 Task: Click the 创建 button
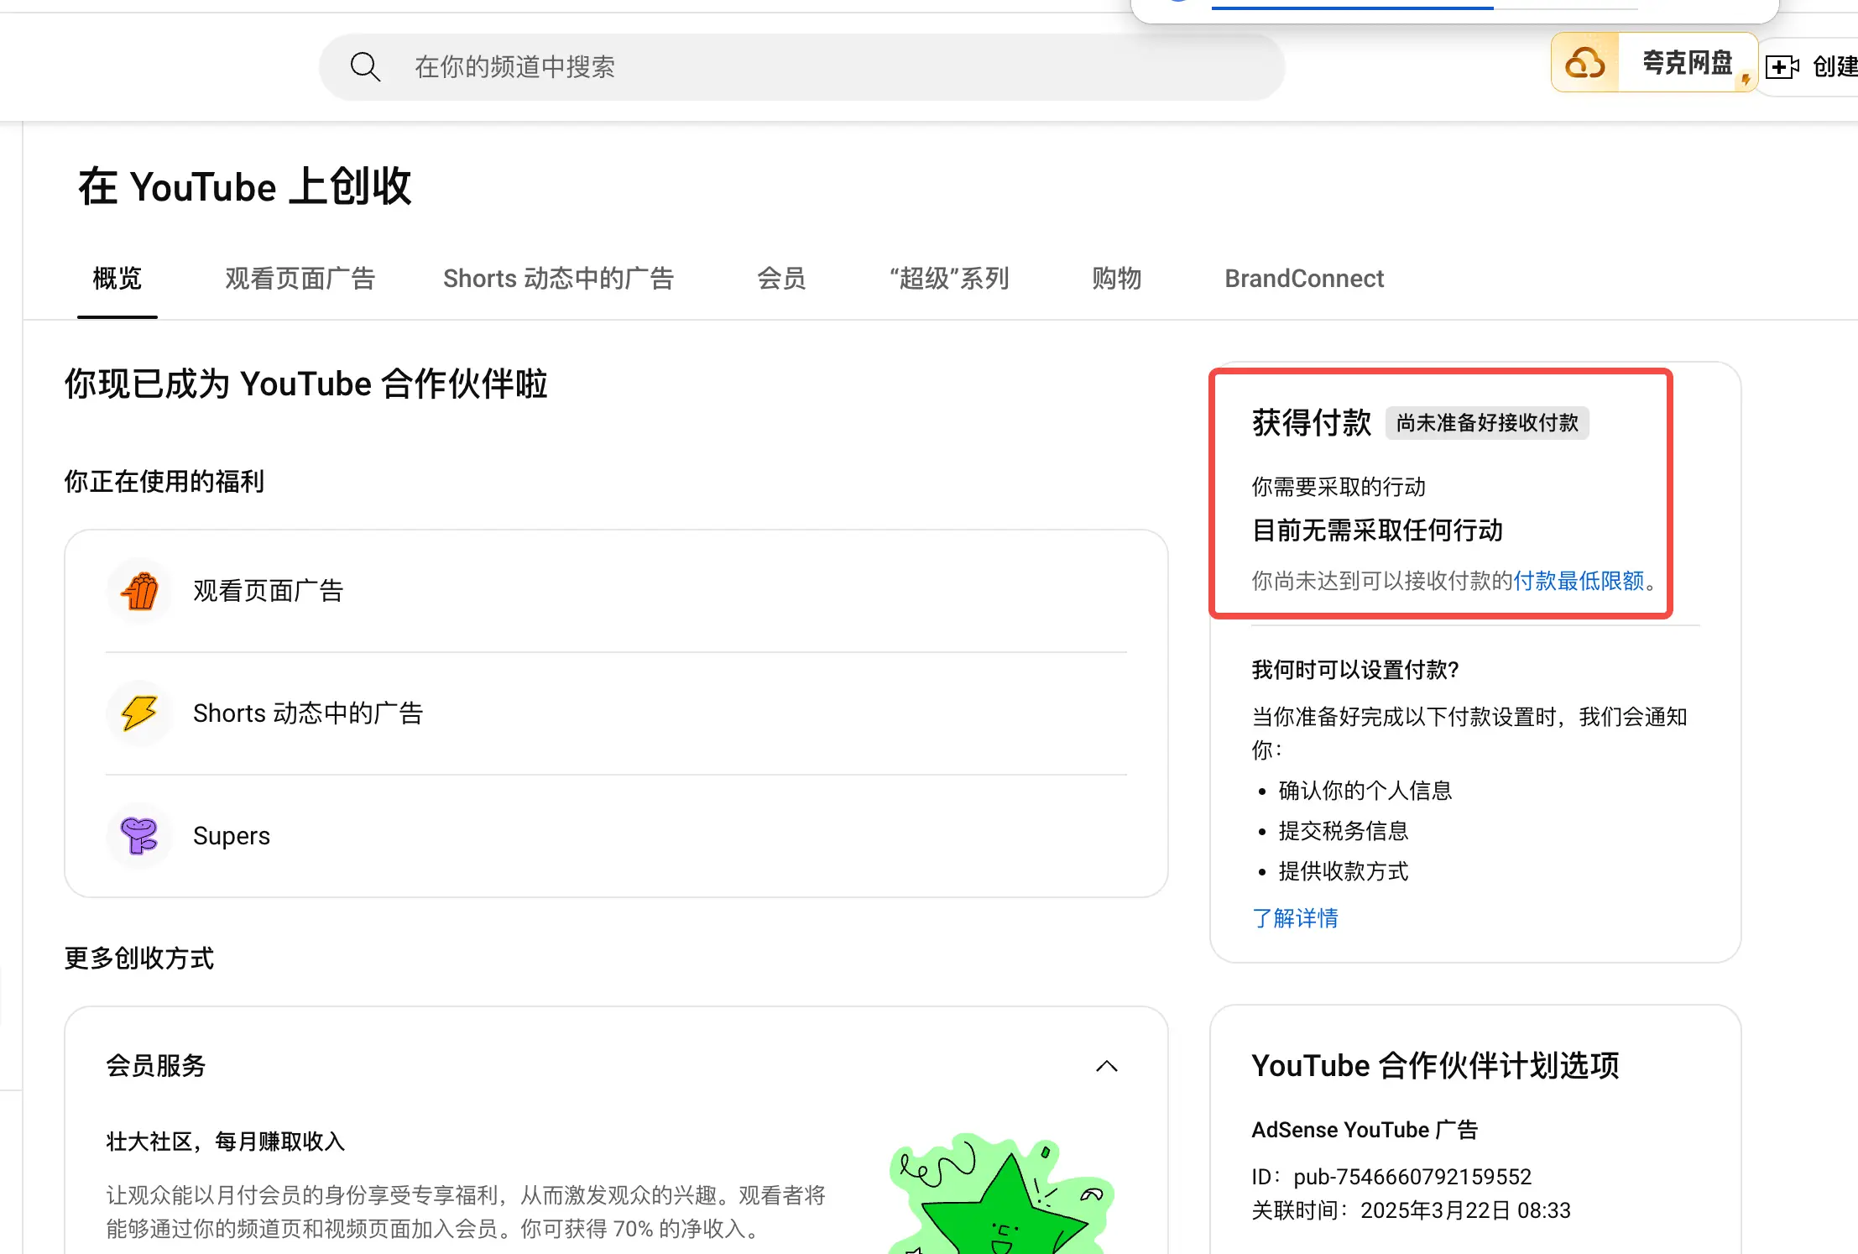(1810, 67)
